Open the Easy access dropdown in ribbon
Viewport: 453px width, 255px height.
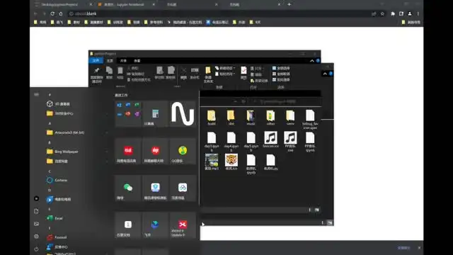pyautogui.click(x=225, y=74)
